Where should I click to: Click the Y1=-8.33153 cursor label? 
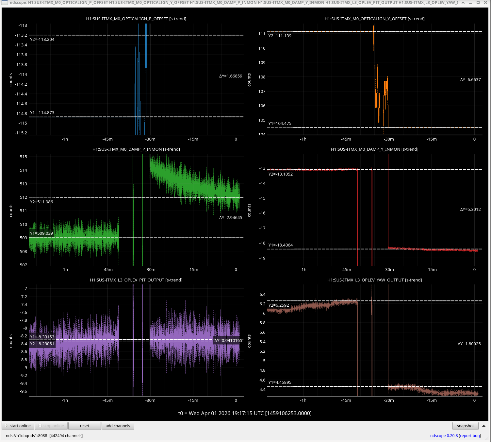pyautogui.click(x=42, y=337)
